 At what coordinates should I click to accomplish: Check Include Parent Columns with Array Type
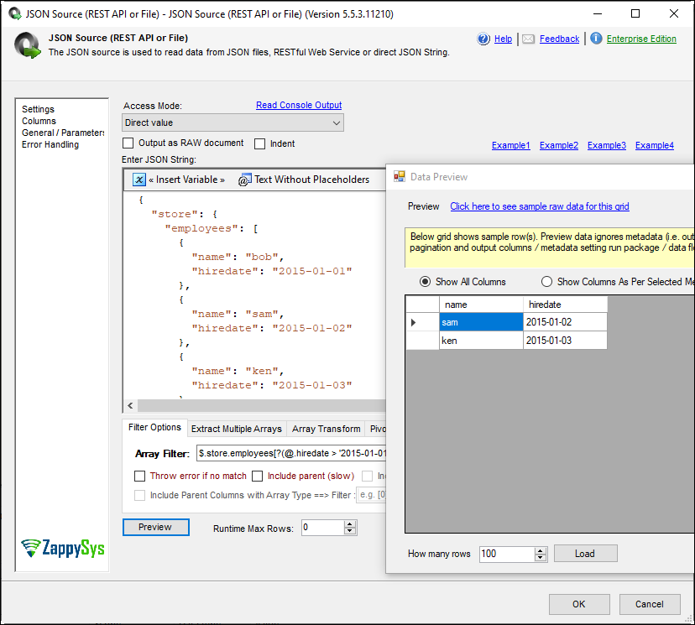point(139,495)
